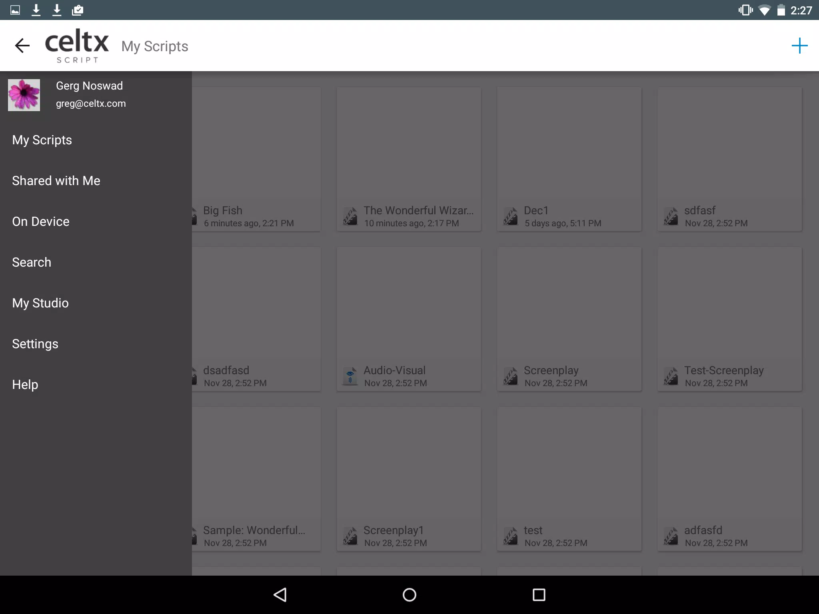Tap the Celtx Script logo
This screenshot has width=819, height=614.
tap(77, 46)
